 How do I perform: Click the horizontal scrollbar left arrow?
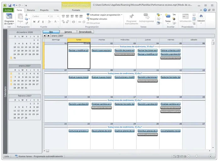point(44,151)
